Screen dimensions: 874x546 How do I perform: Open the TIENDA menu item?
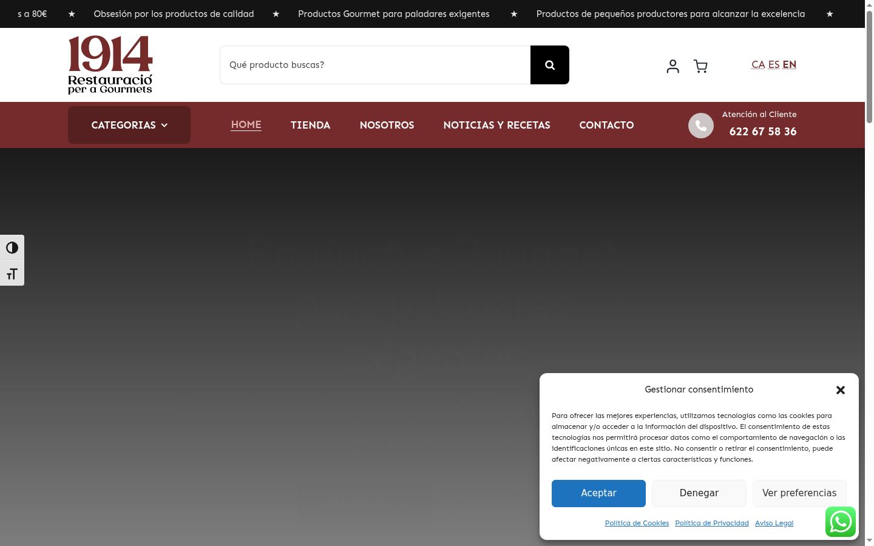[310, 125]
